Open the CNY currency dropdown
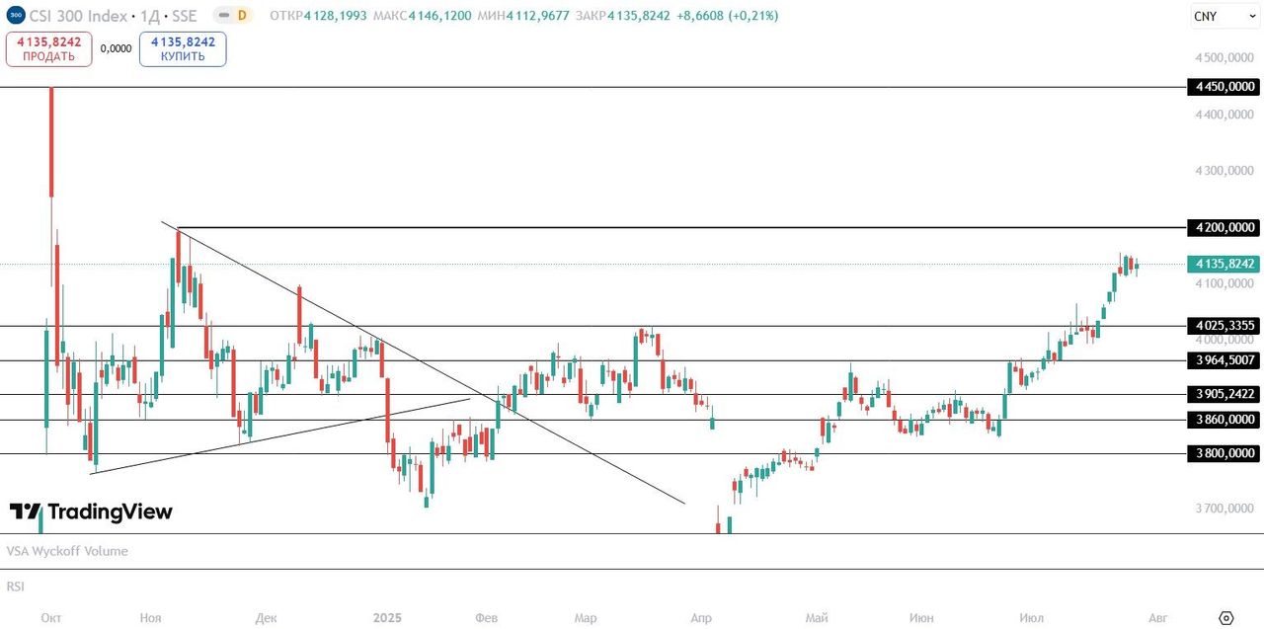 (x=1217, y=16)
